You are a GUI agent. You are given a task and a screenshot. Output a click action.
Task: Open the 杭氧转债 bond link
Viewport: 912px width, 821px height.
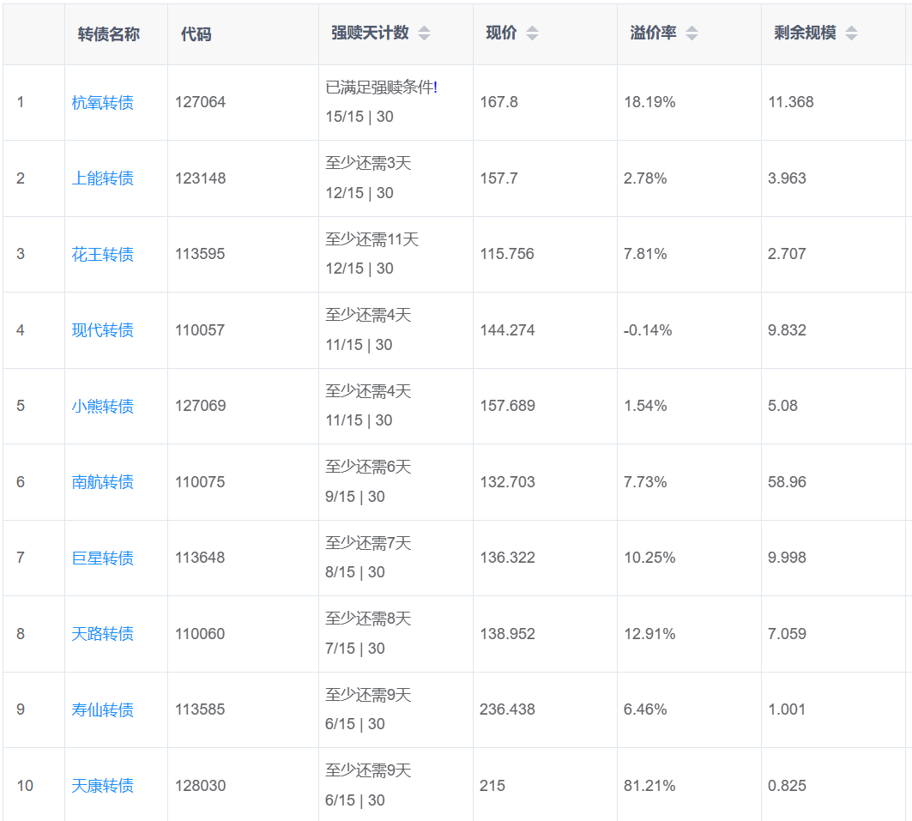point(103,103)
